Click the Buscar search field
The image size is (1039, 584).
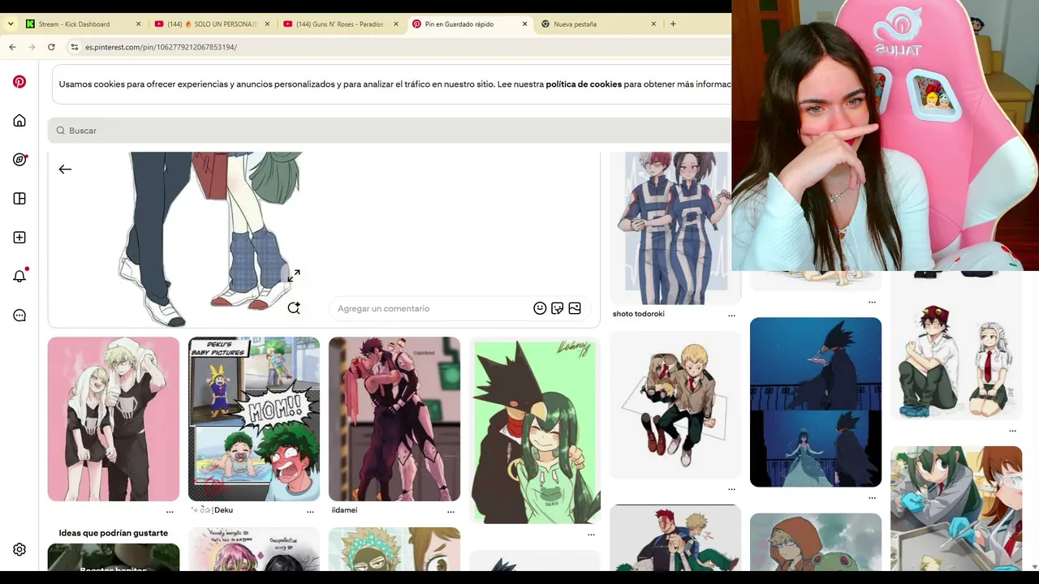390,131
